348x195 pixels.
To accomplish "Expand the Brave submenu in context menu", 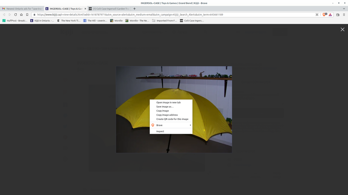I will [171, 125].
